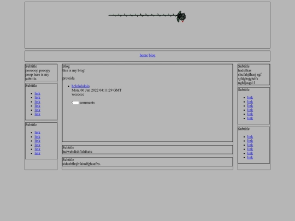Click fifth link in left sidebar's middle box

coord(38,110)
